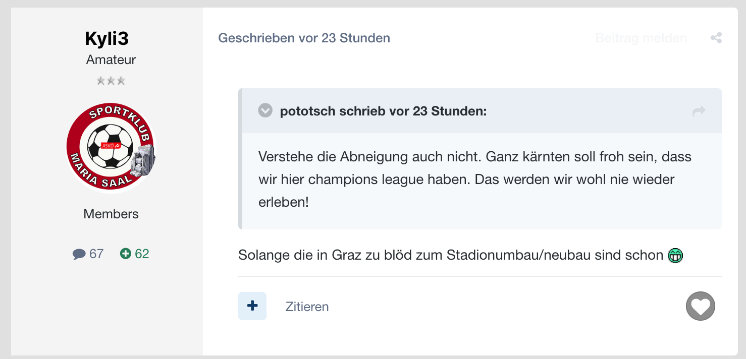
Task: Click the 'pototsch schrieb vor 23 Stunden' header
Action: [383, 111]
